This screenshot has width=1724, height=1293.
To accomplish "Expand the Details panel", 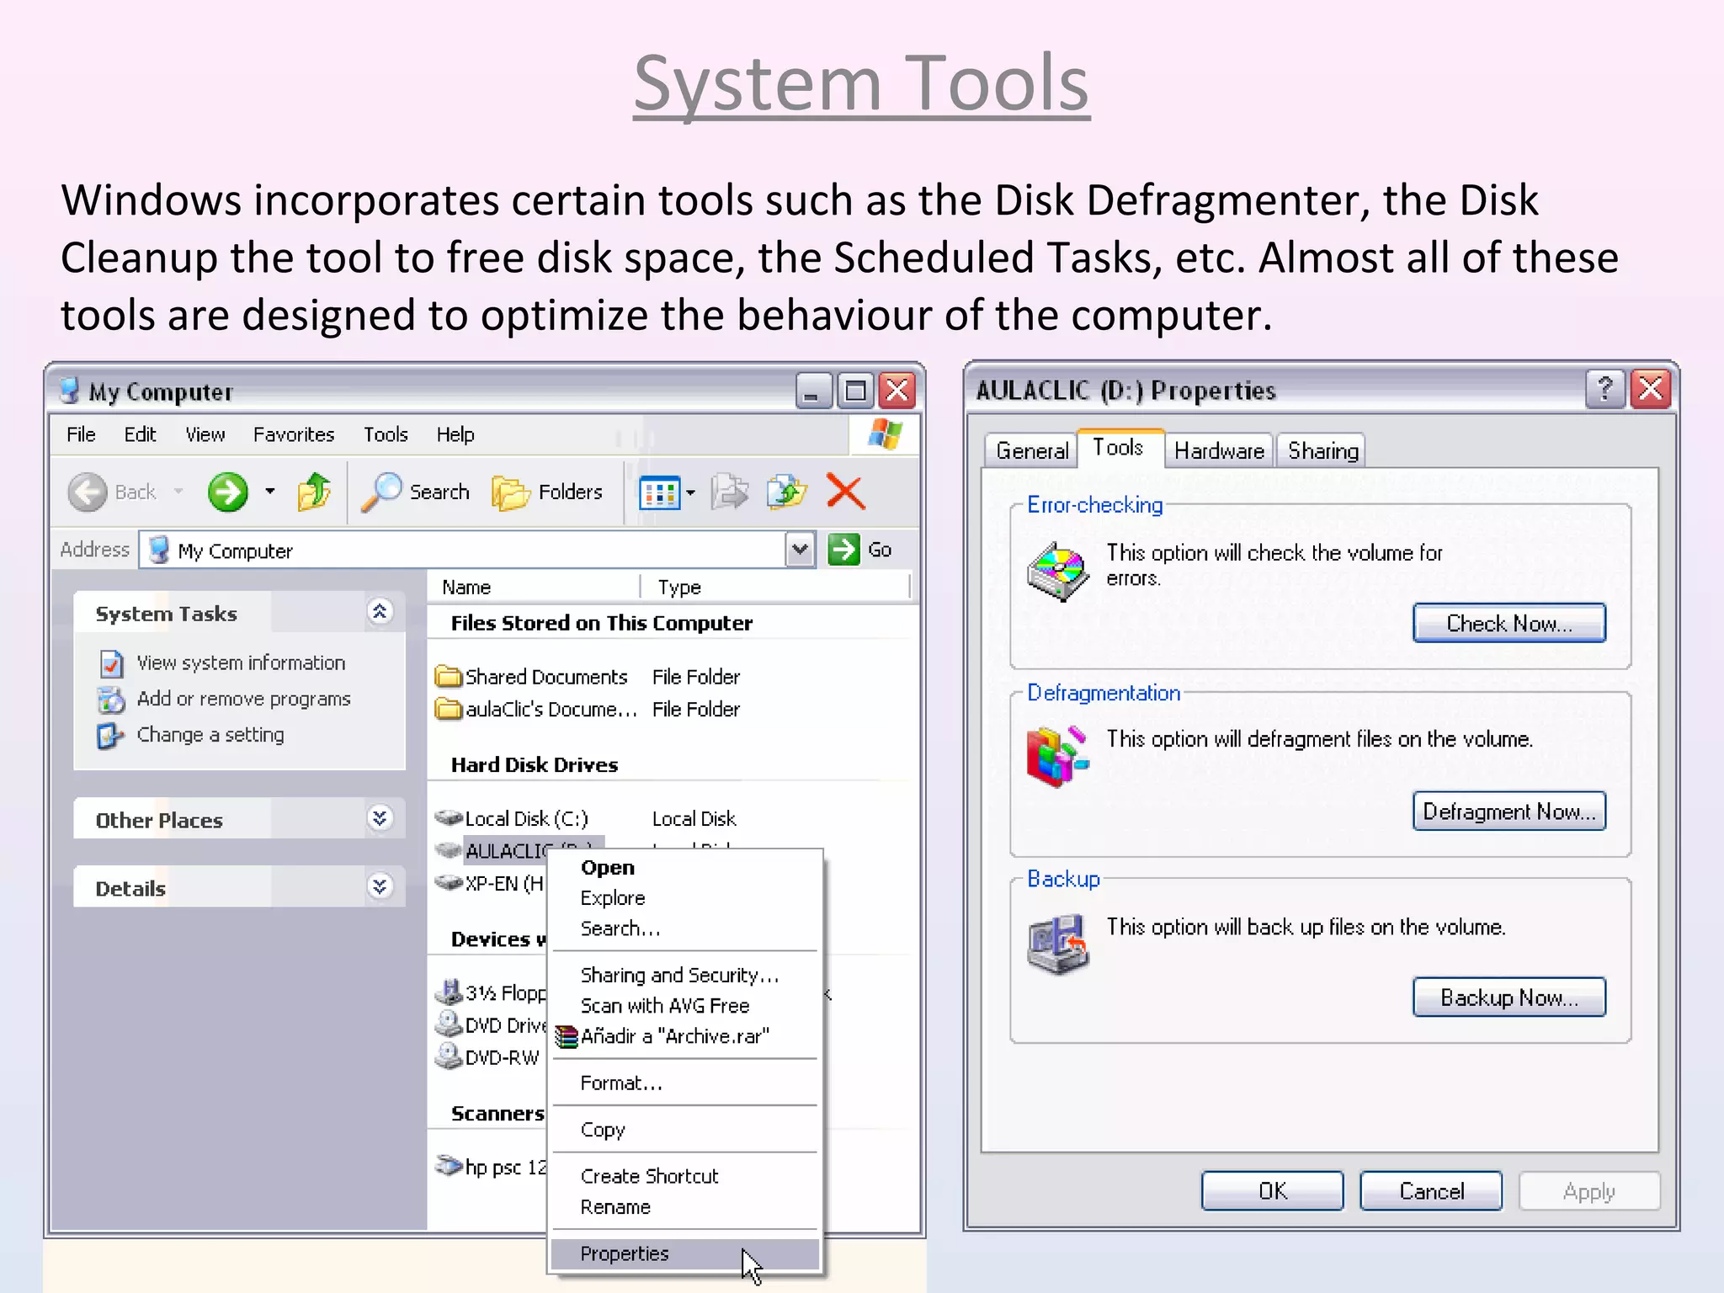I will click(x=380, y=886).
